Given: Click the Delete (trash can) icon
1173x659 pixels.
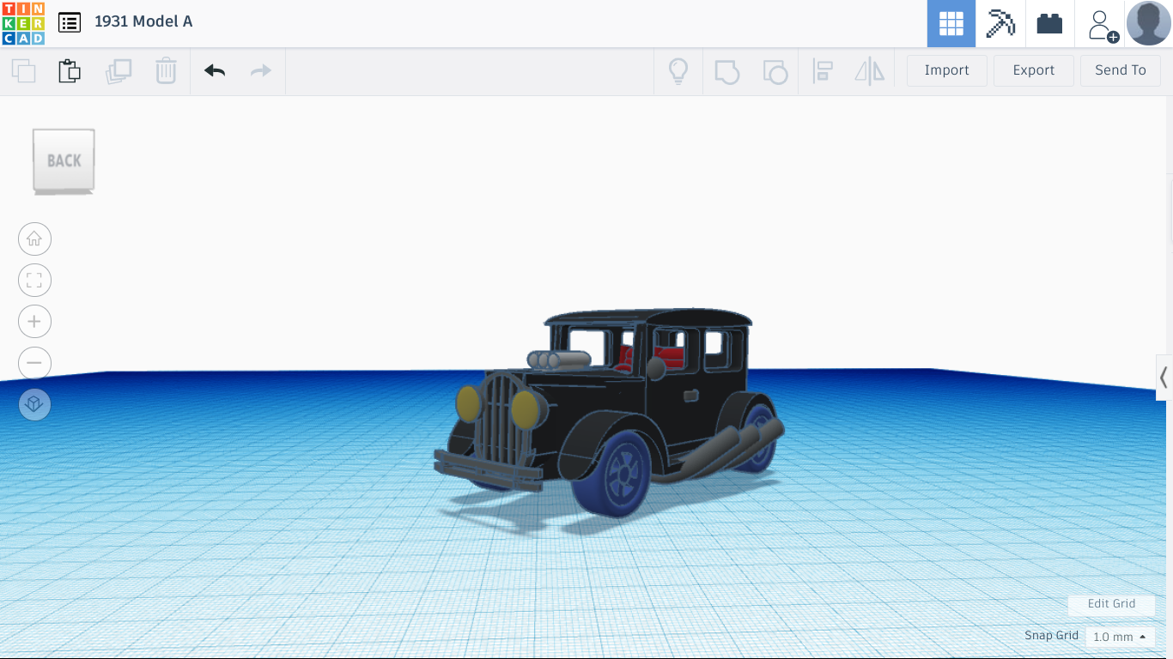Looking at the screenshot, I should [x=165, y=70].
